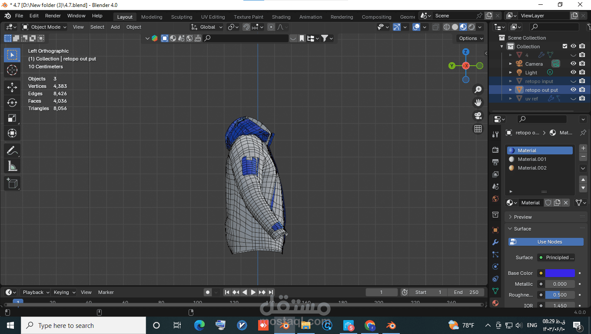Open the Keying dropdown in timeline

point(64,292)
